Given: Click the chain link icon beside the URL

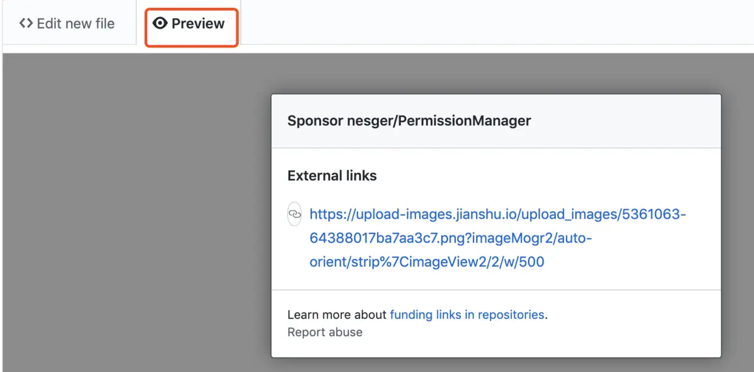Looking at the screenshot, I should [294, 214].
